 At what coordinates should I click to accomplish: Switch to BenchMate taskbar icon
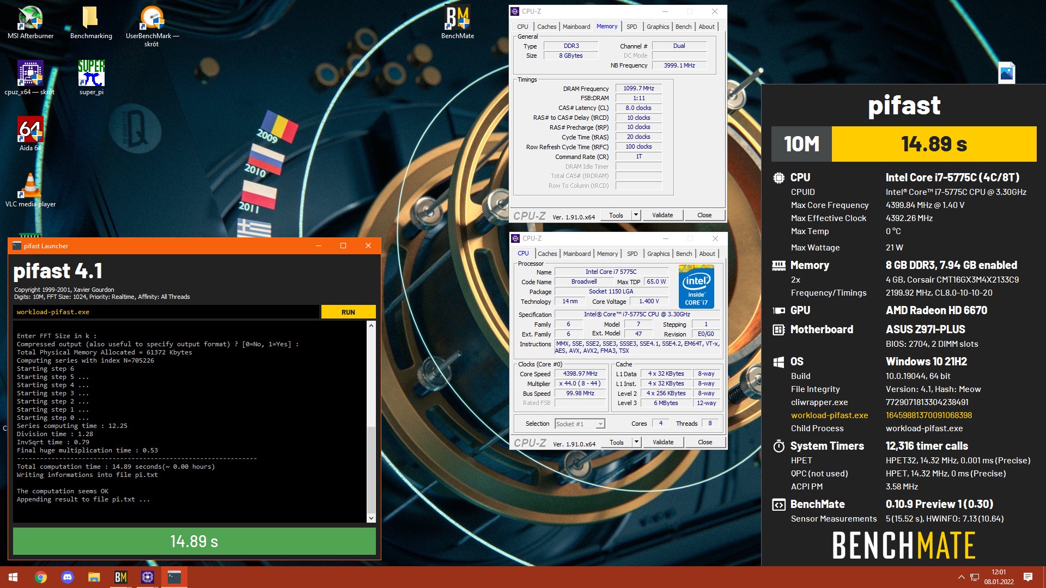tap(120, 577)
